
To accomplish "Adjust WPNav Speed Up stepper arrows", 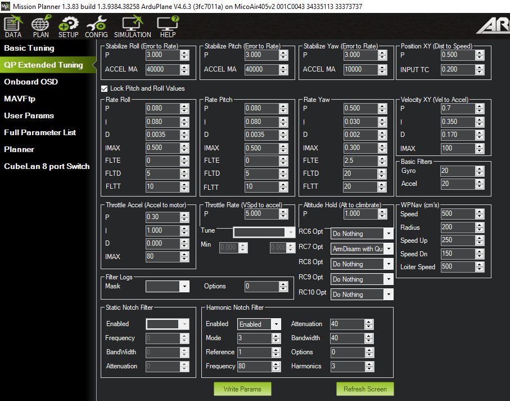I will [x=480, y=240].
